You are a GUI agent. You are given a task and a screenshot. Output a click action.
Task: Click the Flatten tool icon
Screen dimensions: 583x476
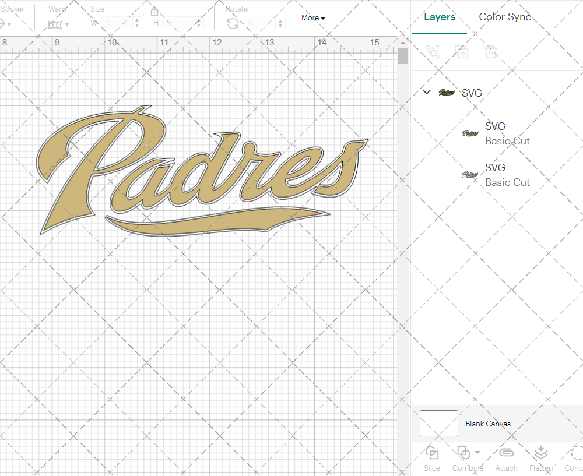click(x=540, y=453)
